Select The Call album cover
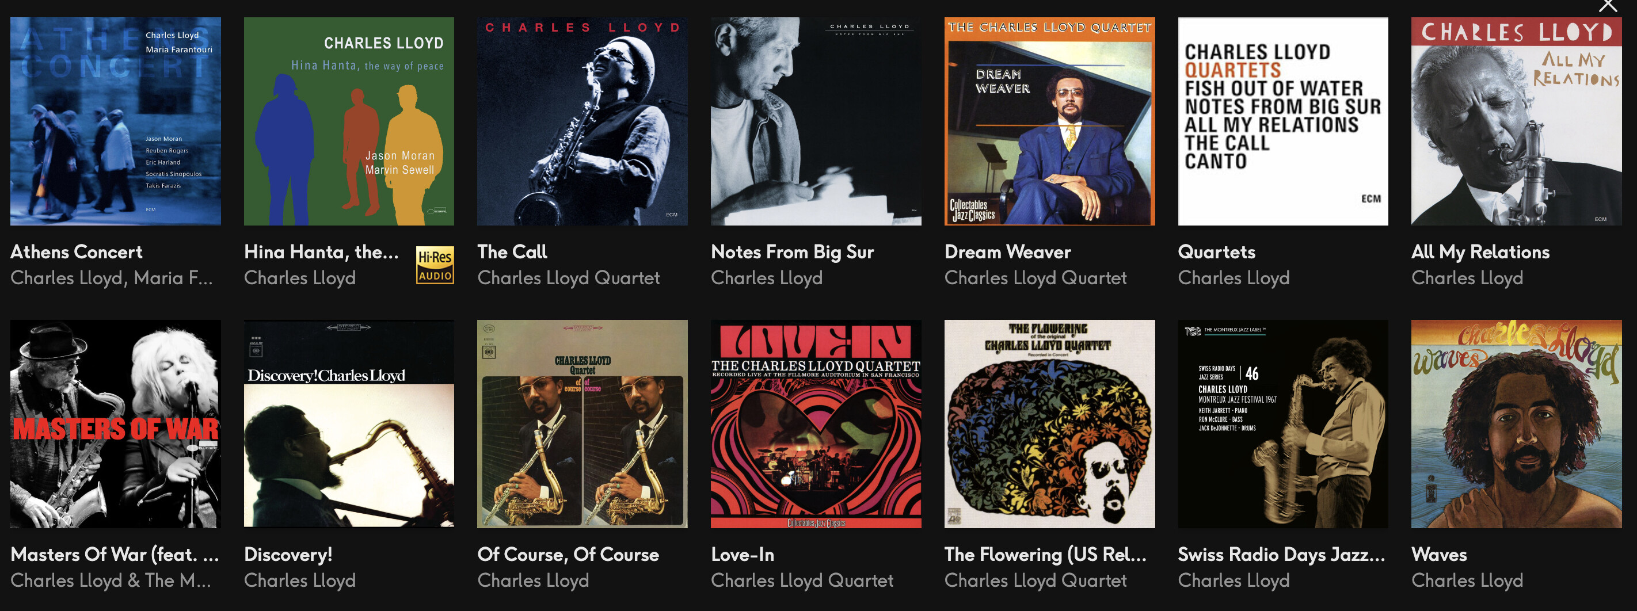 (582, 121)
